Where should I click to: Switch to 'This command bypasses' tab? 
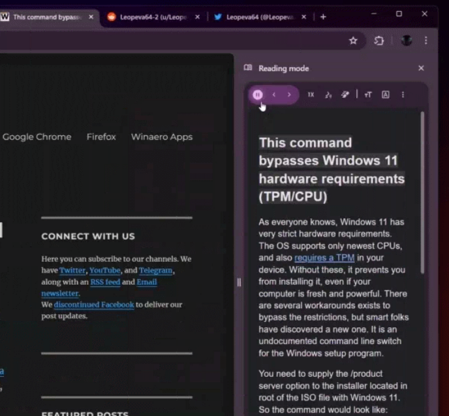click(x=47, y=17)
